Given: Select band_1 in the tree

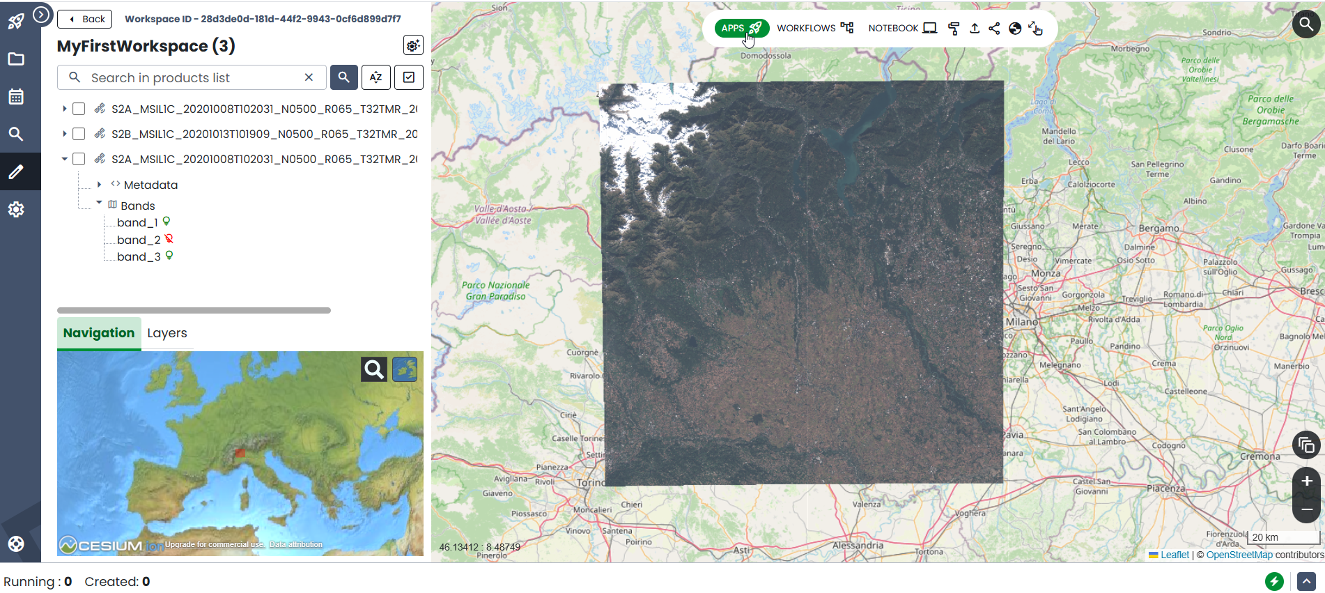Looking at the screenshot, I should (x=137, y=222).
